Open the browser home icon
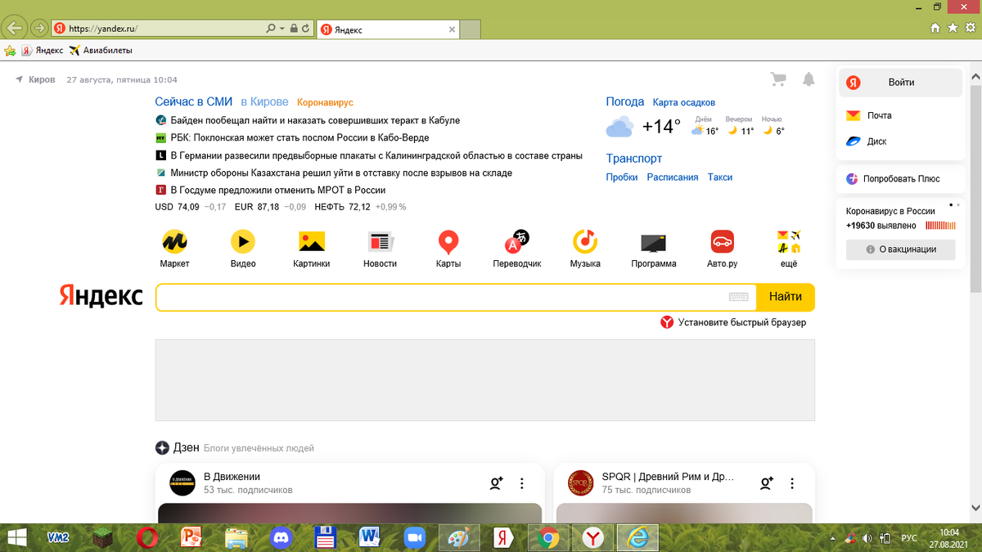This screenshot has width=982, height=552. point(935,28)
